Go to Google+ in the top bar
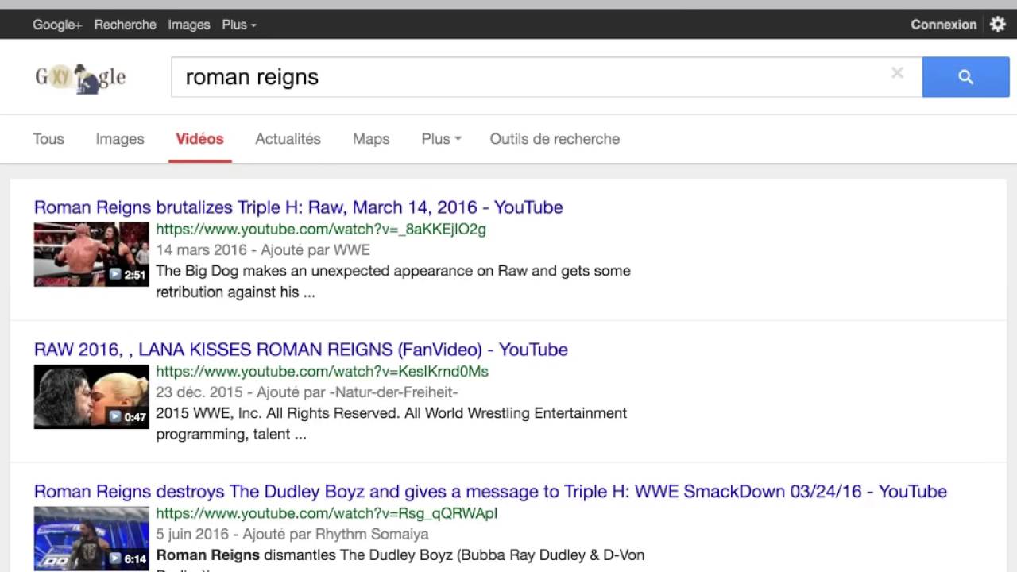Image resolution: width=1017 pixels, height=572 pixels. 57,25
